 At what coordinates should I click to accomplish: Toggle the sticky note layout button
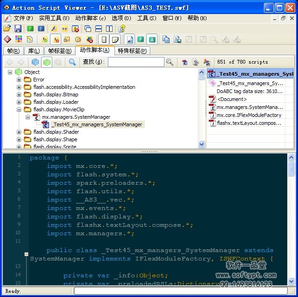click(115, 39)
